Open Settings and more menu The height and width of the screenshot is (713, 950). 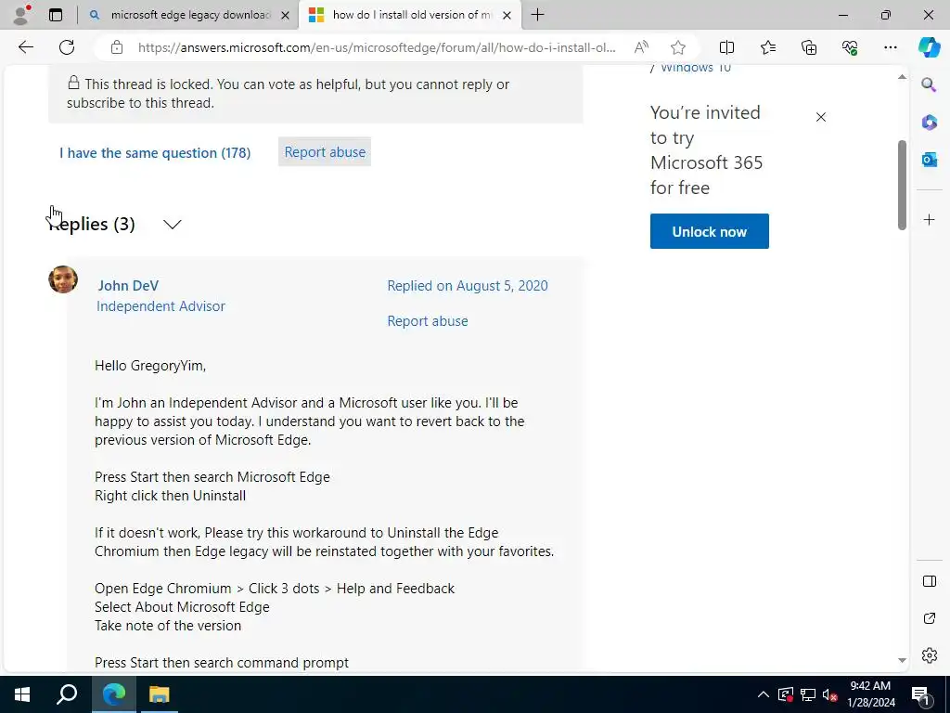coord(890,47)
